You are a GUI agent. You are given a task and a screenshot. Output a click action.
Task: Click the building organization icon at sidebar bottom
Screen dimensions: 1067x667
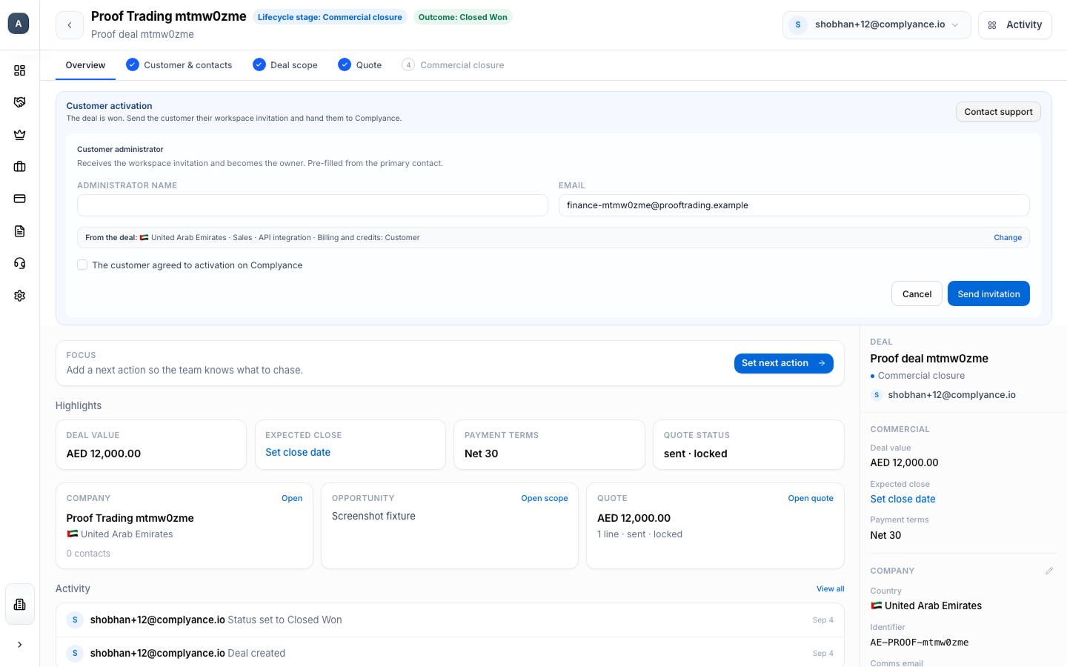19,604
